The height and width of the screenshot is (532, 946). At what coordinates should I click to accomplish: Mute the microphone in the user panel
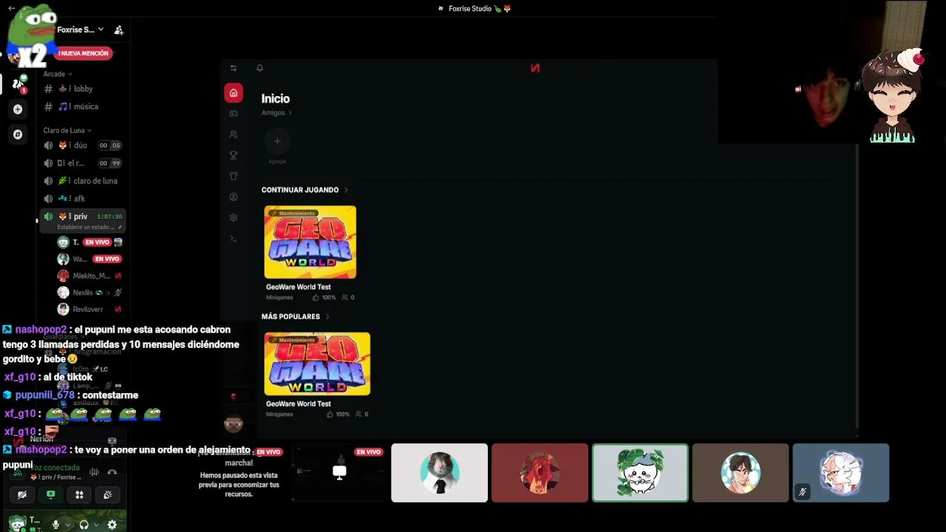point(55,525)
